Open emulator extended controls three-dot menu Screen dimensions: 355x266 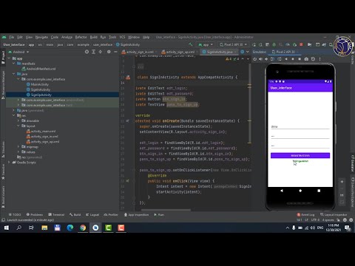(320, 59)
